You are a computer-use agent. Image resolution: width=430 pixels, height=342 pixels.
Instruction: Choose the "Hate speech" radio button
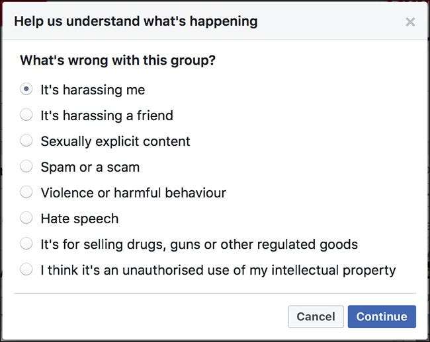click(26, 218)
